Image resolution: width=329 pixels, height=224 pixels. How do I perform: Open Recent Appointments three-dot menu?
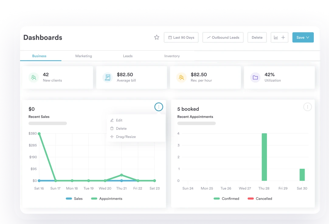(307, 107)
